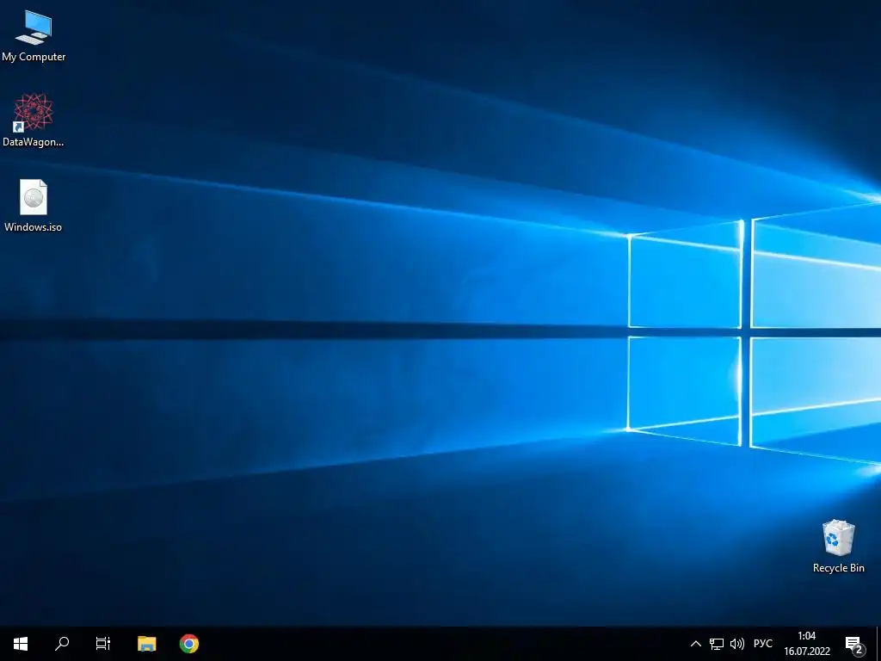Open clock showing 1:04 16.07.2022
Viewport: 881px width, 661px height.
807,644
